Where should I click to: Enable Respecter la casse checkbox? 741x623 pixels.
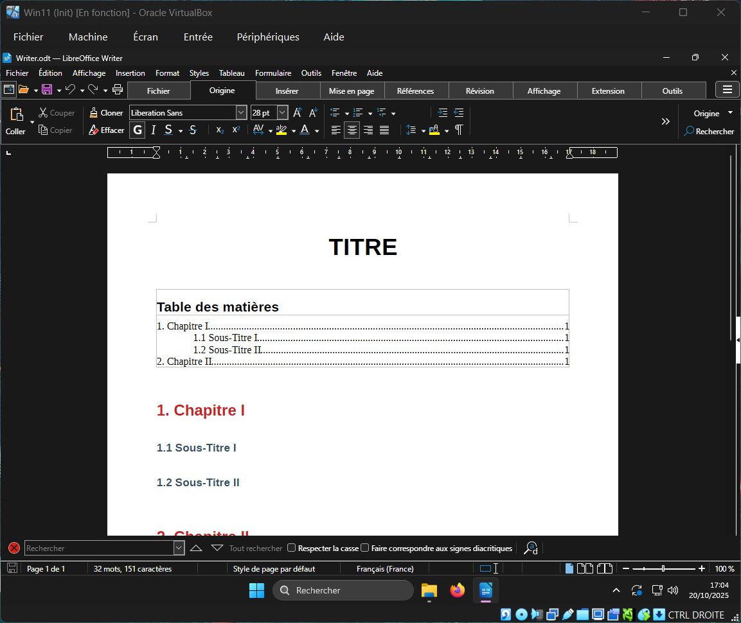coord(292,548)
